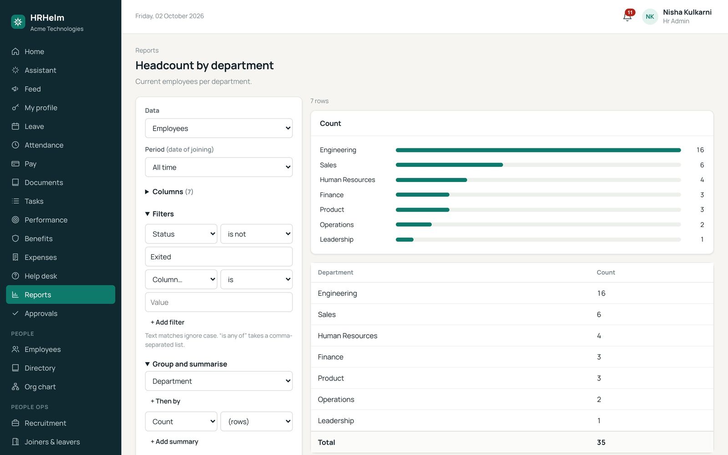Image resolution: width=728 pixels, height=455 pixels.
Task: Click the HRHelm logo icon
Action: [18, 22]
